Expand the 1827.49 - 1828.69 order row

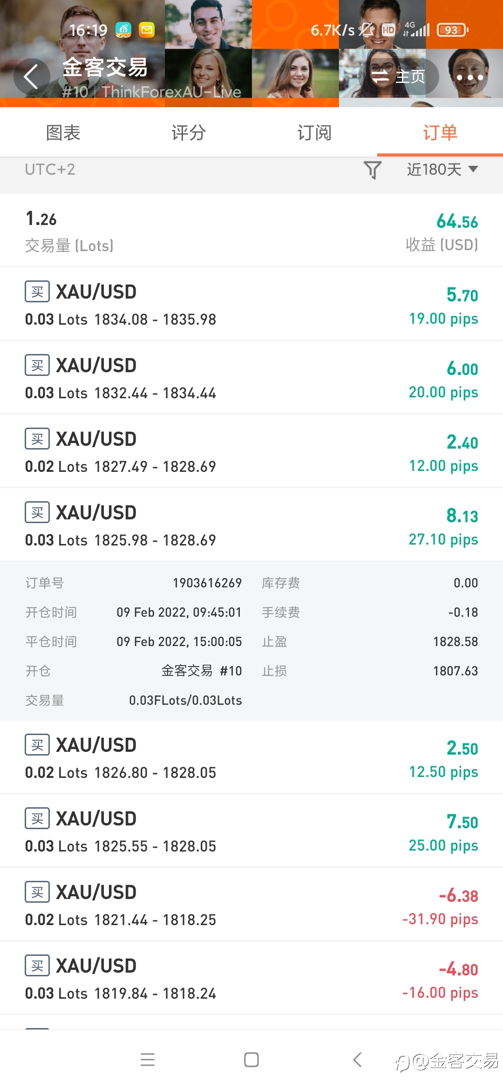point(251,451)
